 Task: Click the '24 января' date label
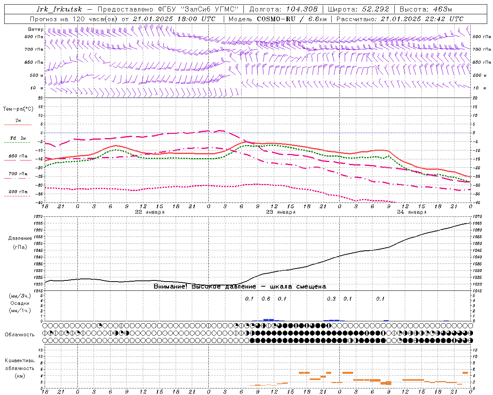tap(412, 212)
